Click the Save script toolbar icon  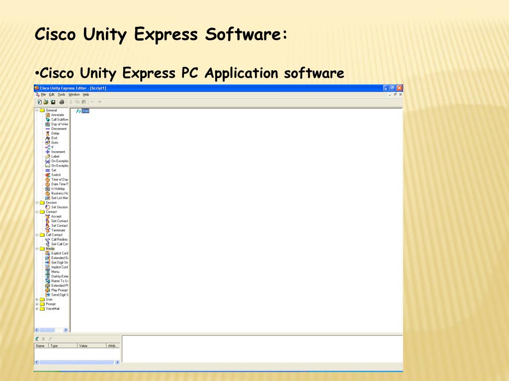53,102
